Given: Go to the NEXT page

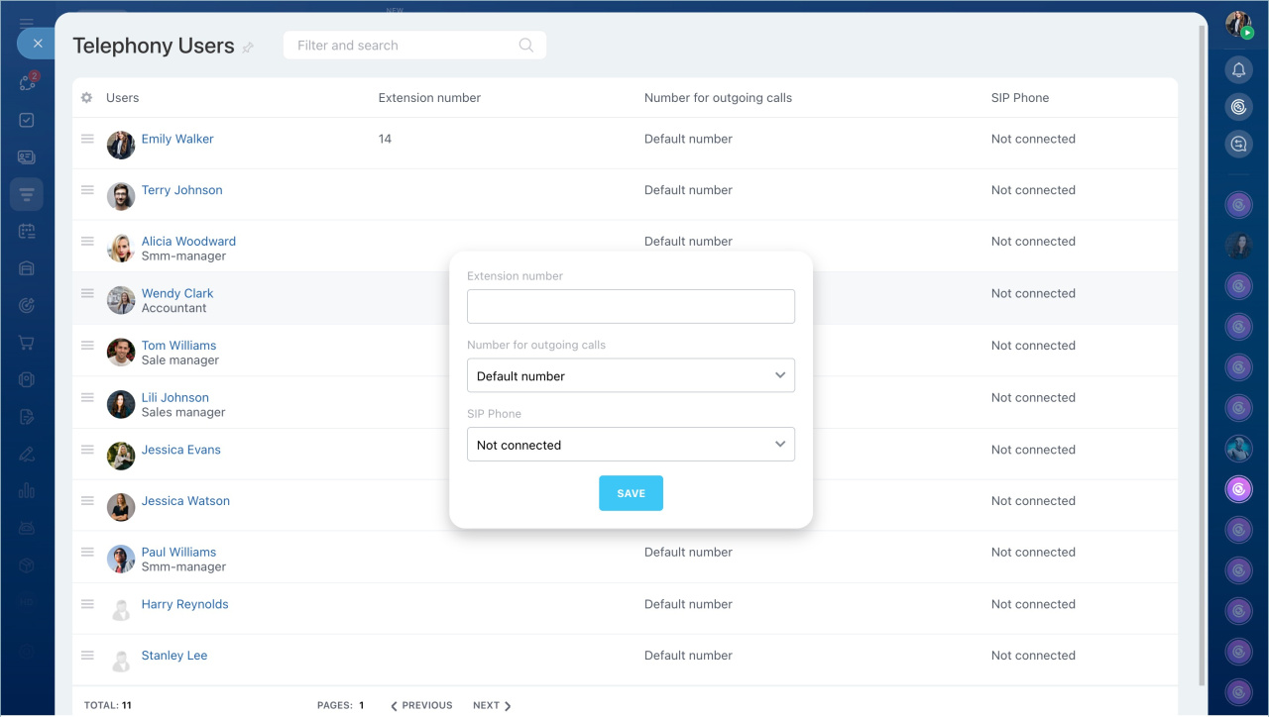Looking at the screenshot, I should [492, 705].
